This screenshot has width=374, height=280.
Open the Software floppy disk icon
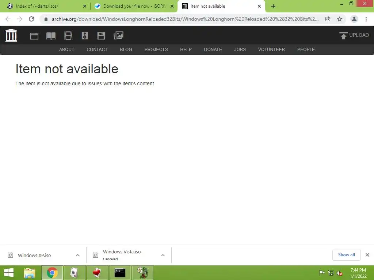(101, 36)
